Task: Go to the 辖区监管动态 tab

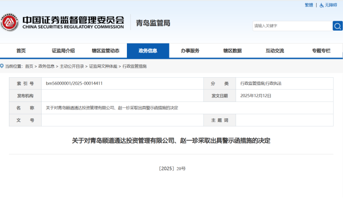Action: [x=106, y=51]
